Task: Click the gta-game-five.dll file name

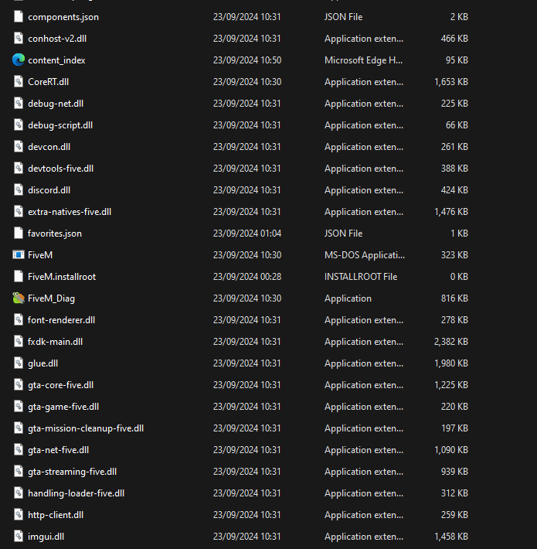Action: click(x=63, y=407)
